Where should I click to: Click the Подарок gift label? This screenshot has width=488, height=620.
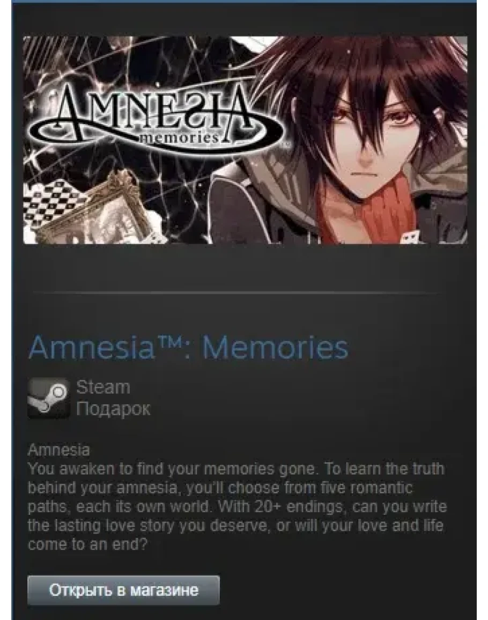[x=113, y=409]
